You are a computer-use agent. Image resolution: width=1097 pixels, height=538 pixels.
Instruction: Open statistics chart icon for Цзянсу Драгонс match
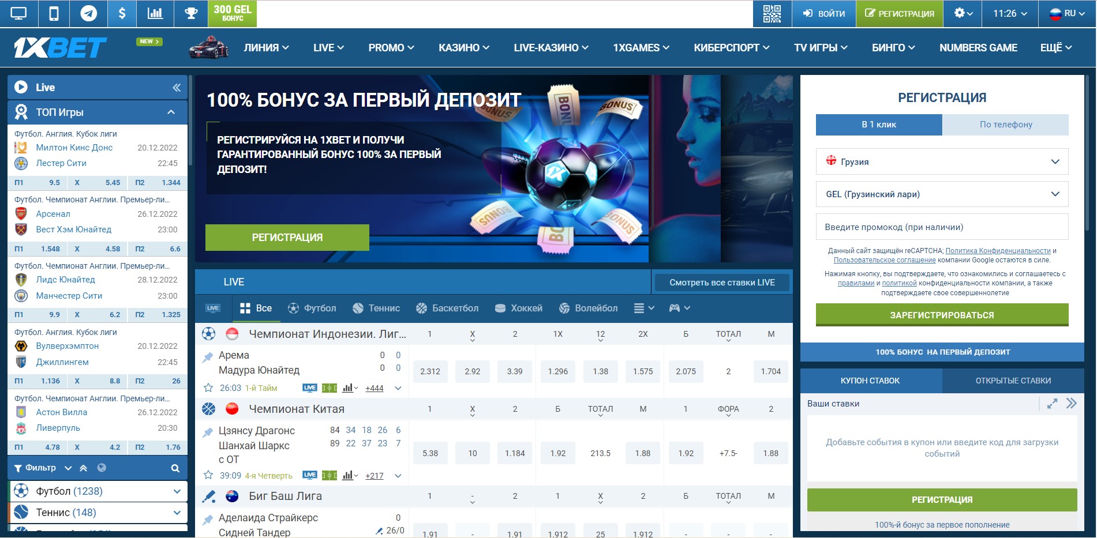tap(350, 475)
